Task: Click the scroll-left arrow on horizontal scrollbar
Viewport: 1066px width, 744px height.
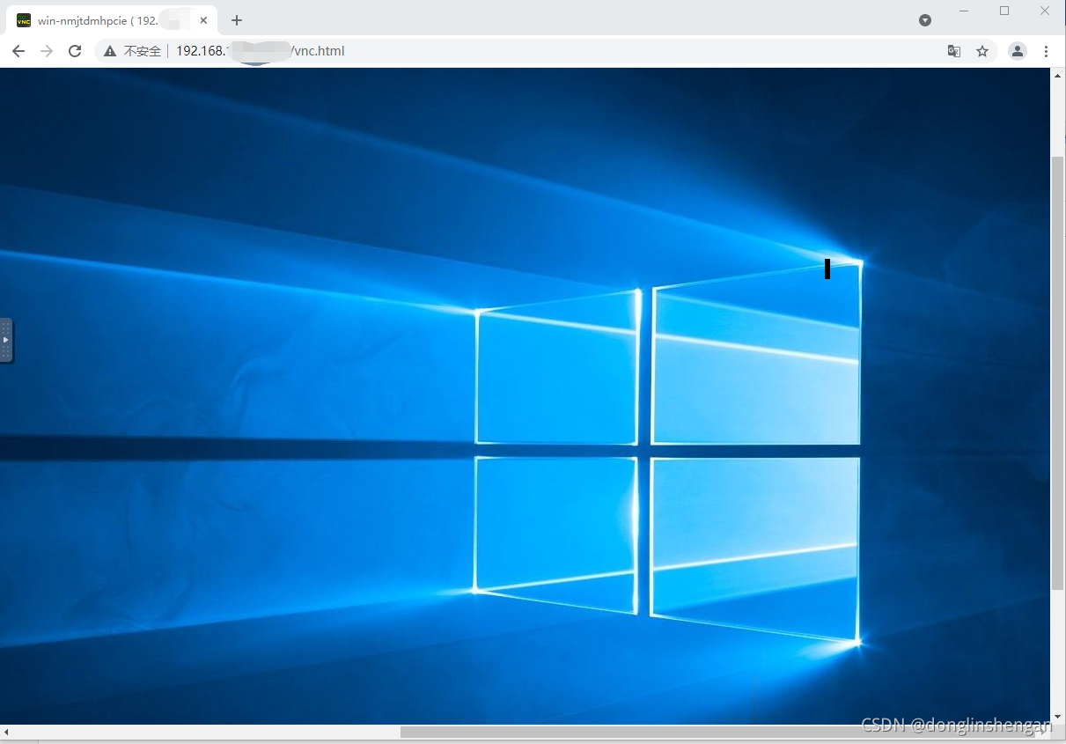Action: (x=7, y=732)
